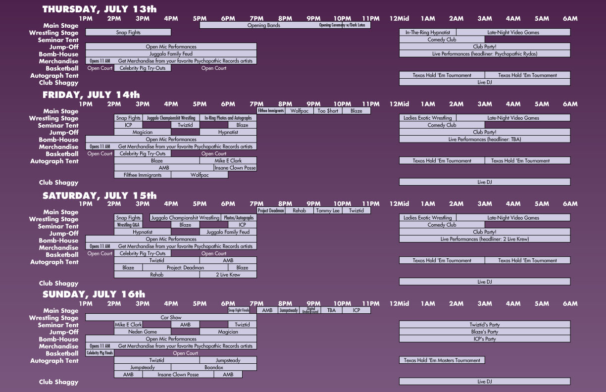Click Sunday's Basketball 'Open Court' block
This screenshot has width=606, height=392.
coord(186,353)
